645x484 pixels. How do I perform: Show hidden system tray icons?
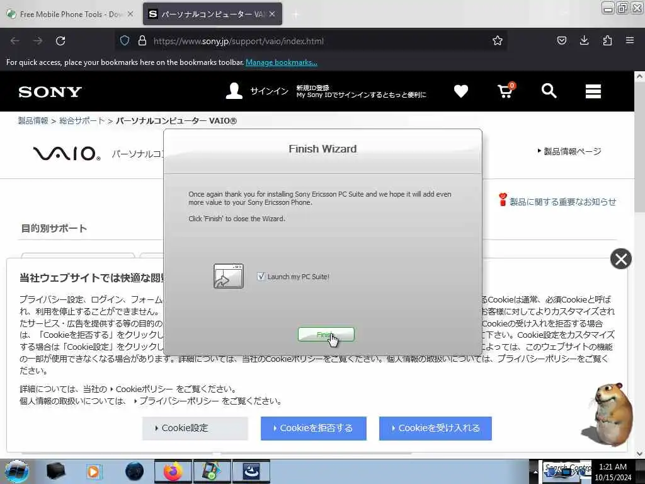(535, 472)
